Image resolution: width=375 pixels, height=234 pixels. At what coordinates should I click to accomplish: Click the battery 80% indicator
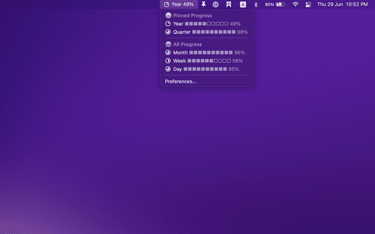(x=274, y=4)
